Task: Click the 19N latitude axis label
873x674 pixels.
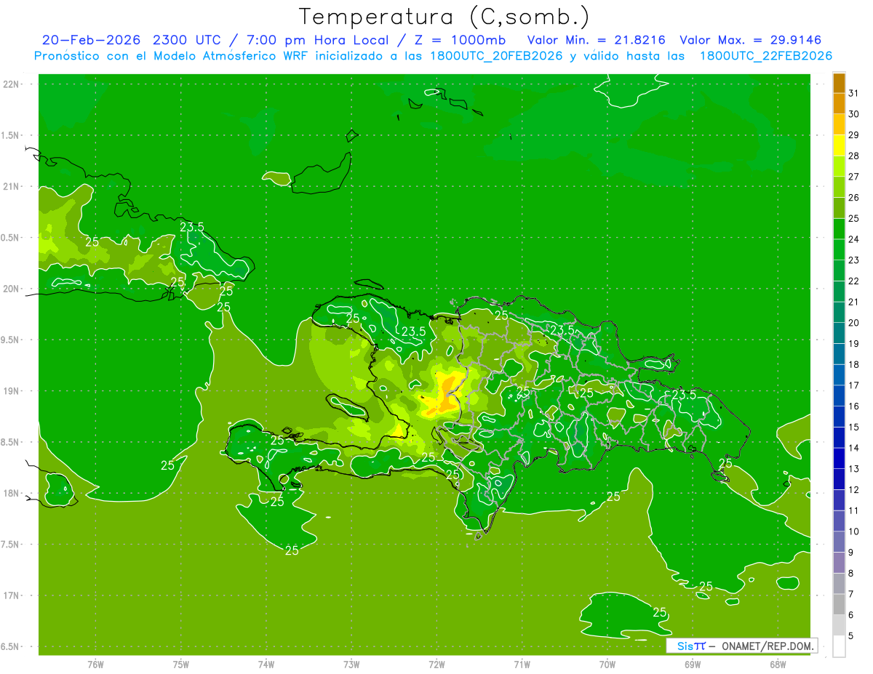Action: pyautogui.click(x=10, y=390)
